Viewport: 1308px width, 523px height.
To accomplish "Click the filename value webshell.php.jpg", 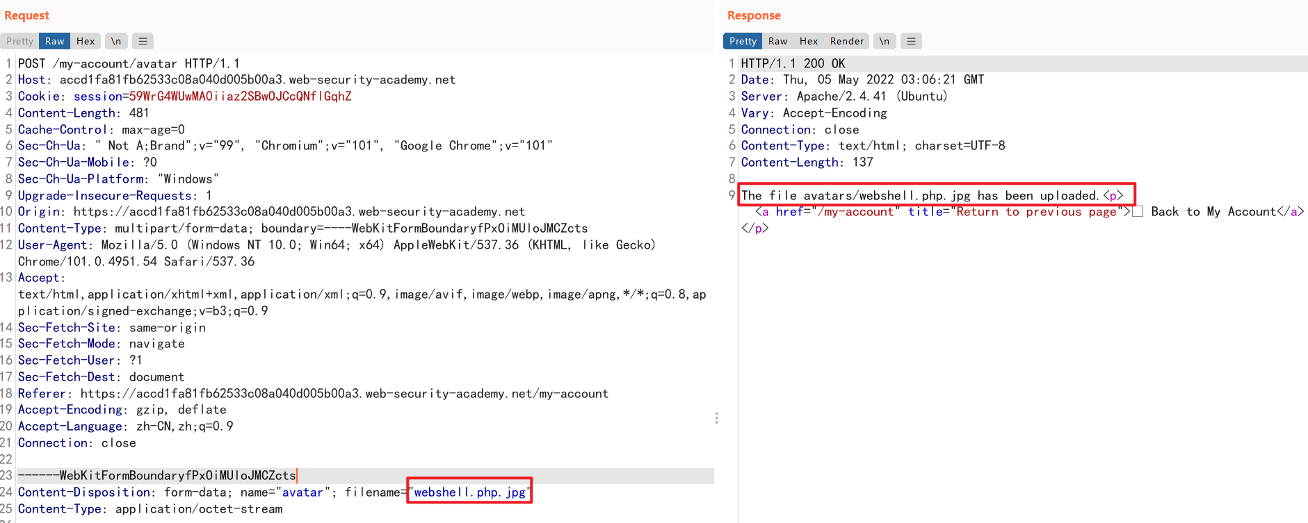I will 469,492.
